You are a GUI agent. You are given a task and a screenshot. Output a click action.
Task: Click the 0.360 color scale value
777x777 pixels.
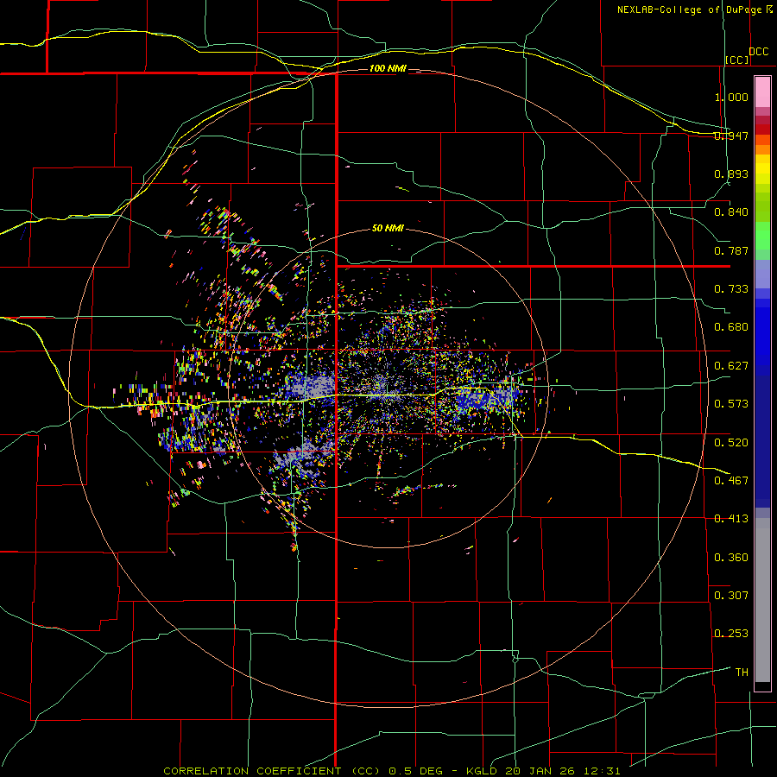(x=731, y=558)
